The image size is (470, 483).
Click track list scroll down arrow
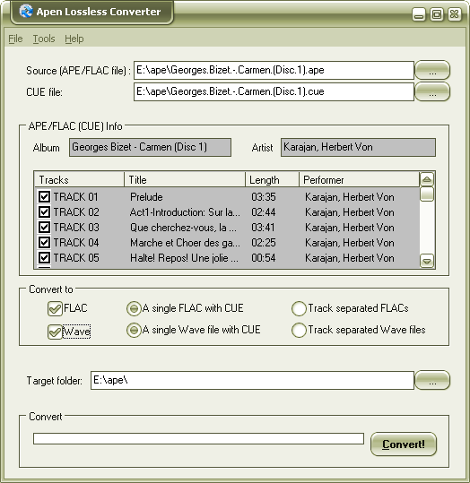point(427,262)
